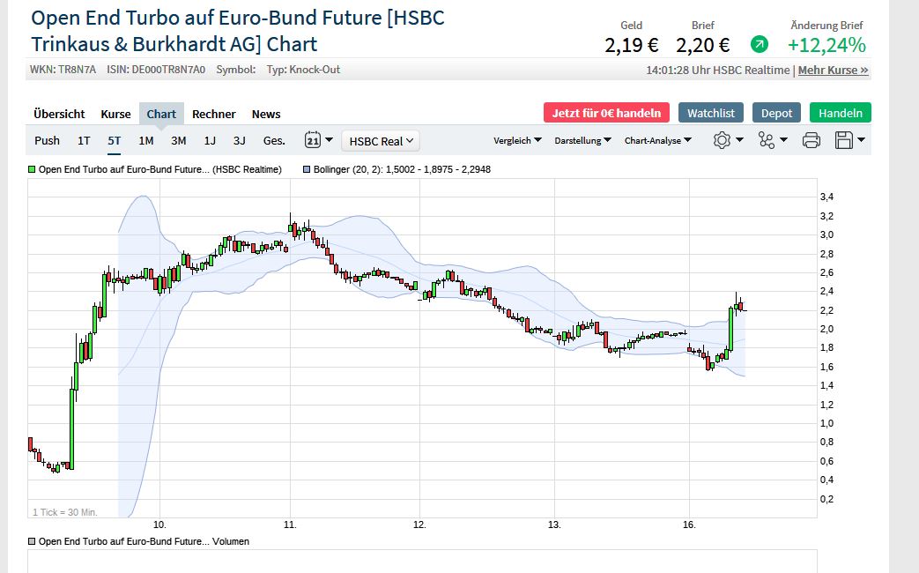Switch chart to 1M time range

(x=146, y=140)
